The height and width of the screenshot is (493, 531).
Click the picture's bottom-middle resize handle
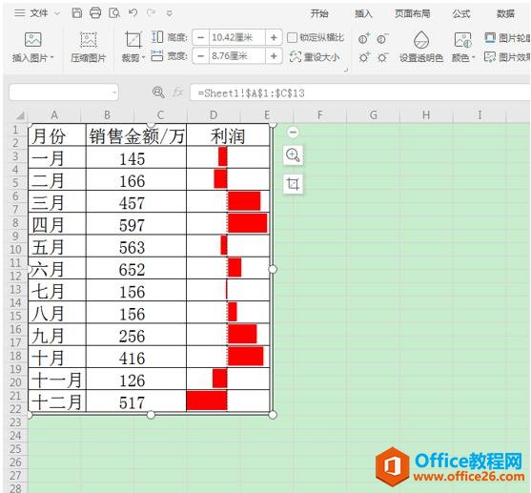pos(151,415)
